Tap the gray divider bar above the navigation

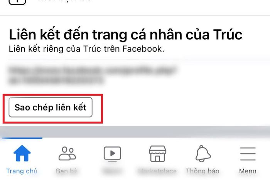point(135,131)
